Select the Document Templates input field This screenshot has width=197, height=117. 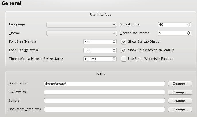[104, 109]
